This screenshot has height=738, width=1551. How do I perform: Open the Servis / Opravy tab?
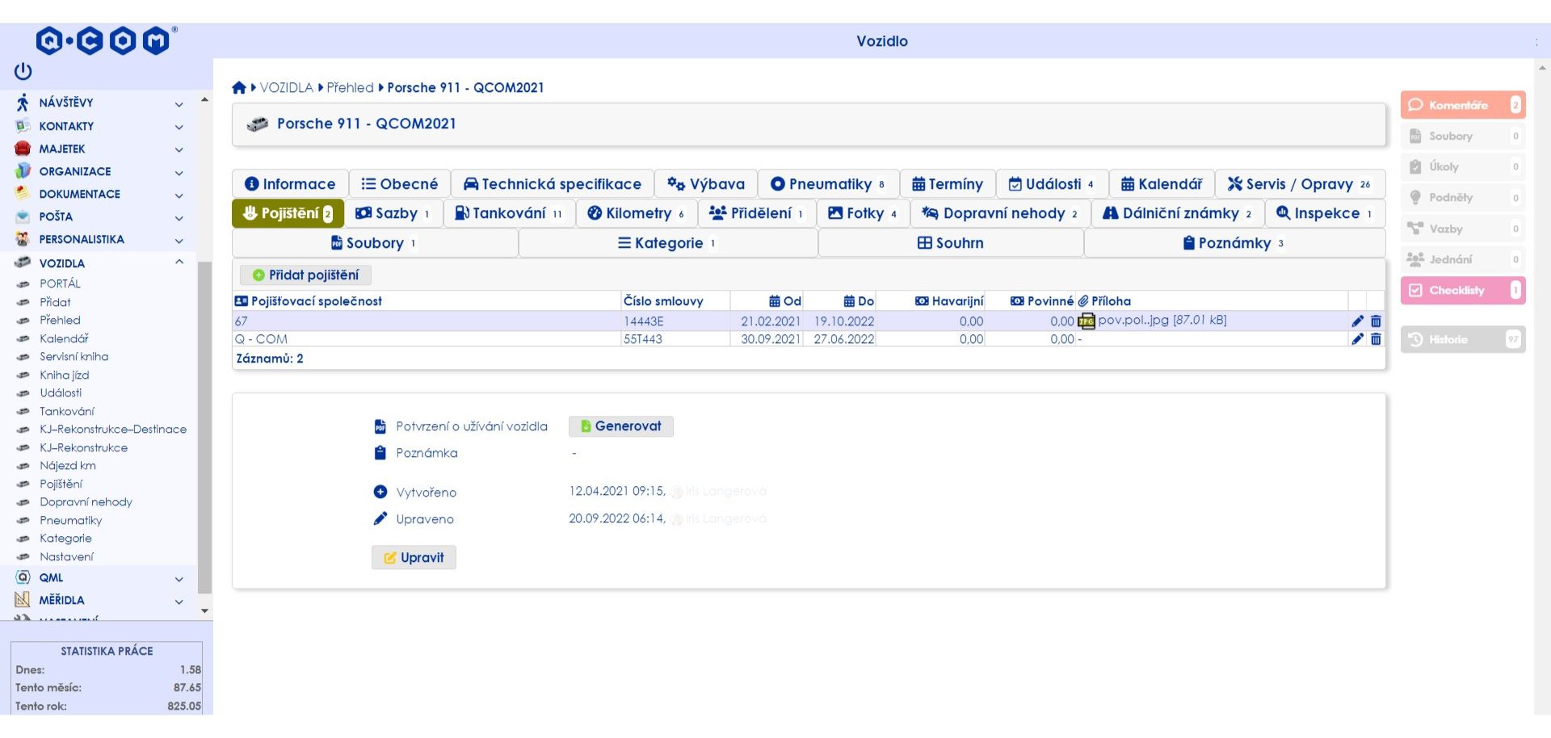(x=1300, y=184)
